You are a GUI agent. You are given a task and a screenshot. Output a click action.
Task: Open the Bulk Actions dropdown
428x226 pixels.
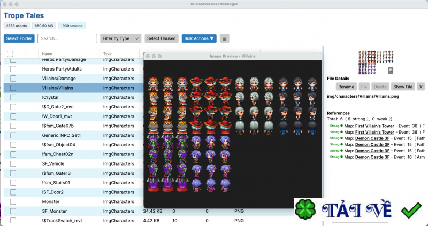coord(199,38)
